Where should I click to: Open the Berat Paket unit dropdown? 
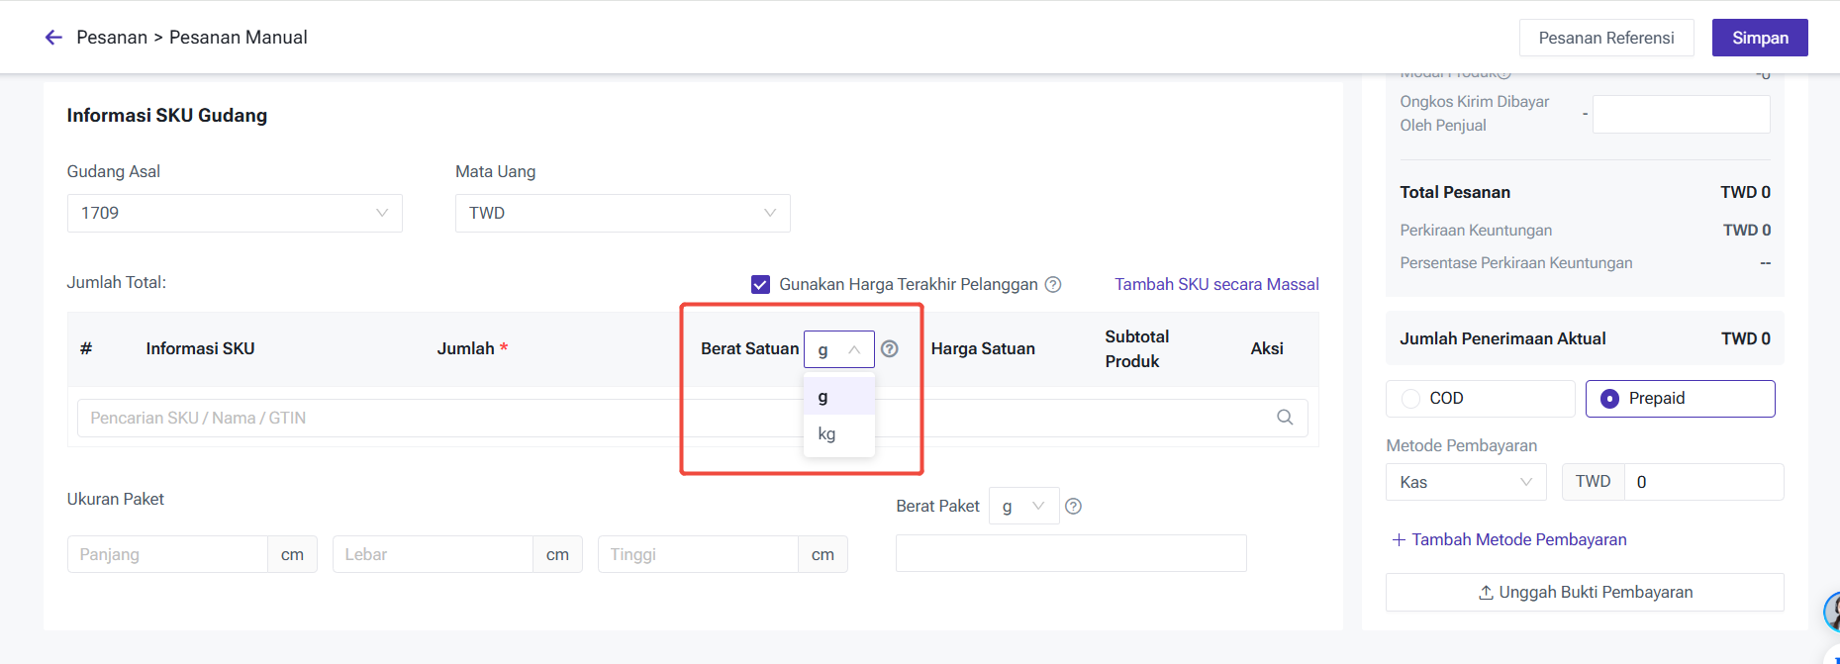1023,506
